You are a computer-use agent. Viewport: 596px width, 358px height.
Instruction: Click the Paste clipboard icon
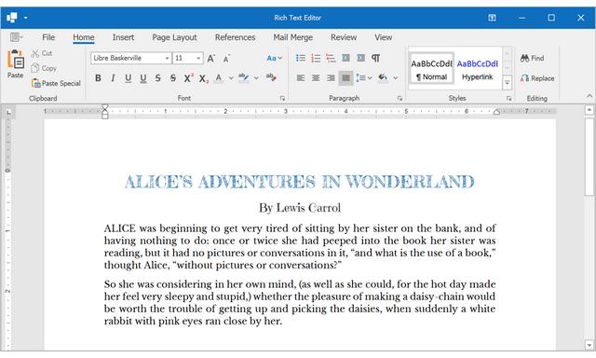tap(16, 60)
